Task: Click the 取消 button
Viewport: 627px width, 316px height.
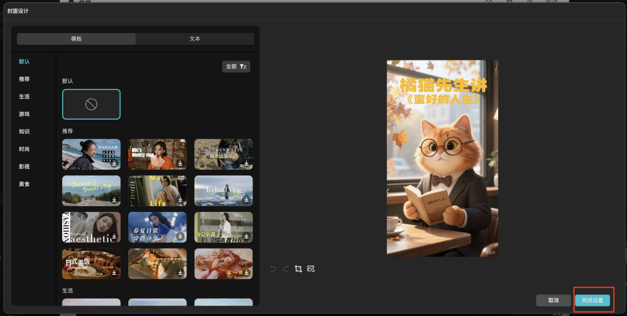Action: (x=553, y=300)
